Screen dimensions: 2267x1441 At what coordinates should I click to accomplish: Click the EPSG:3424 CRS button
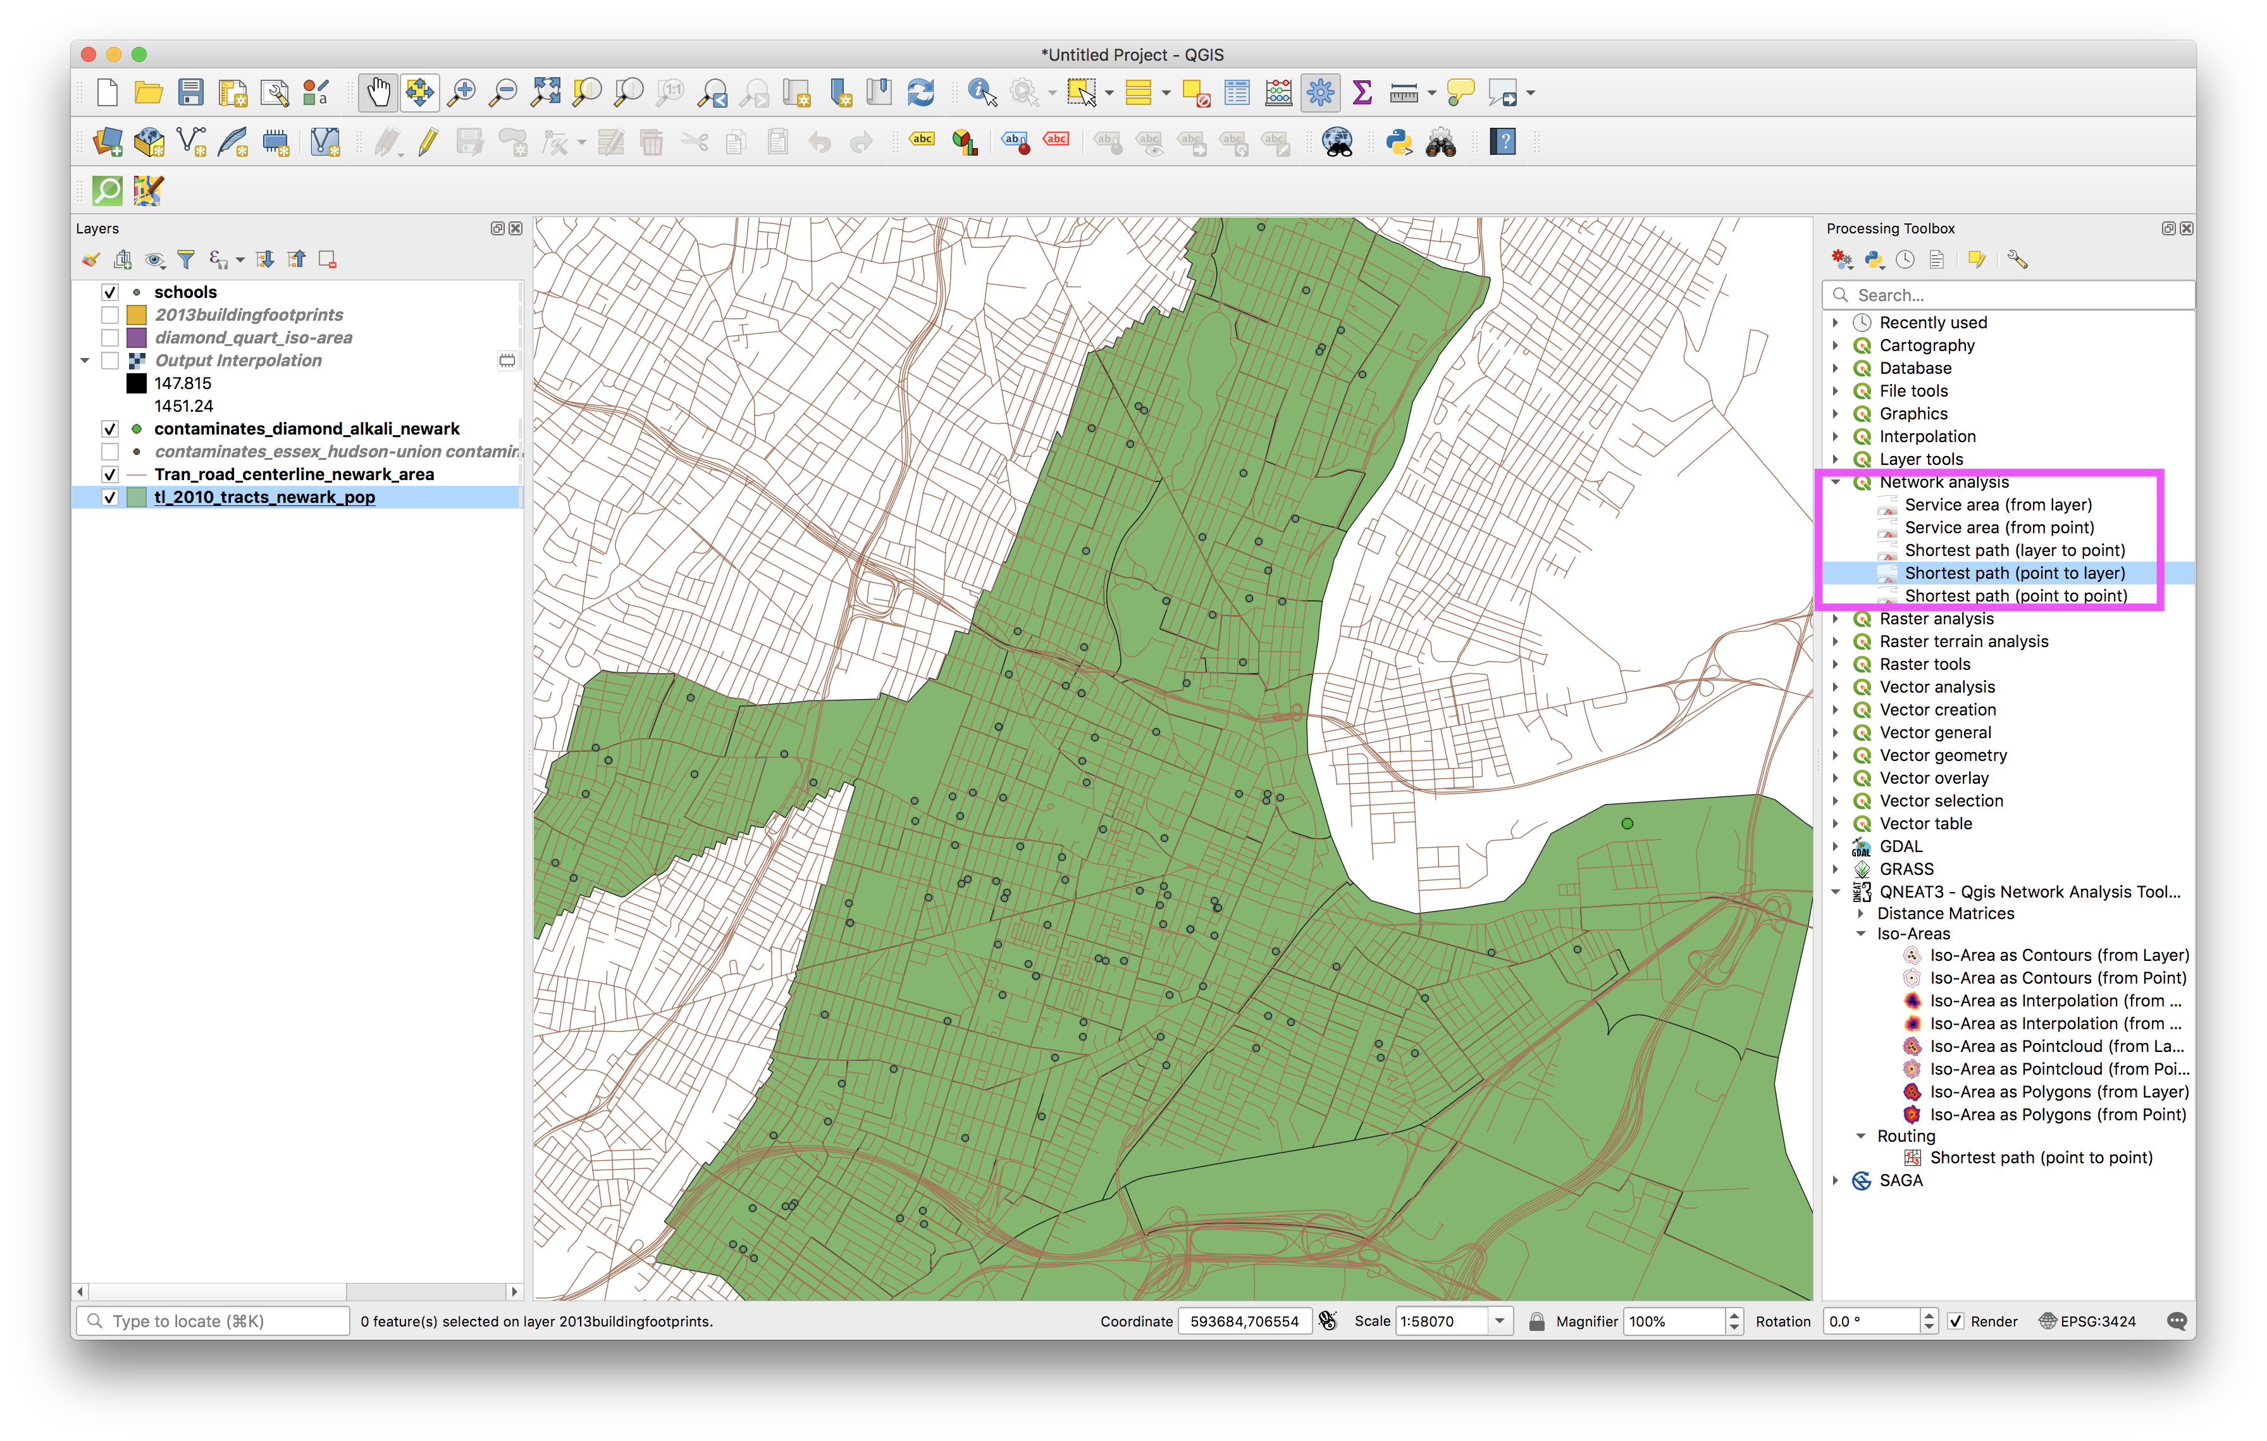pyautogui.click(x=2087, y=1321)
